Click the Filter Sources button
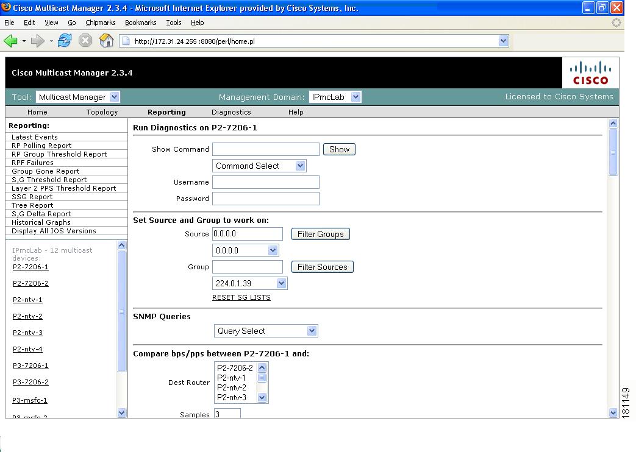The width and height of the screenshot is (636, 452). [x=322, y=267]
